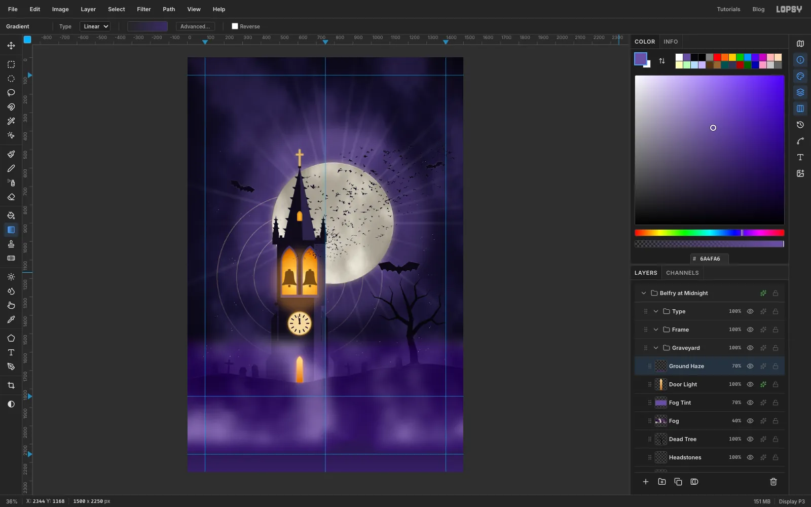This screenshot has height=507, width=811.
Task: Select the Move tool
Action: 11,46
